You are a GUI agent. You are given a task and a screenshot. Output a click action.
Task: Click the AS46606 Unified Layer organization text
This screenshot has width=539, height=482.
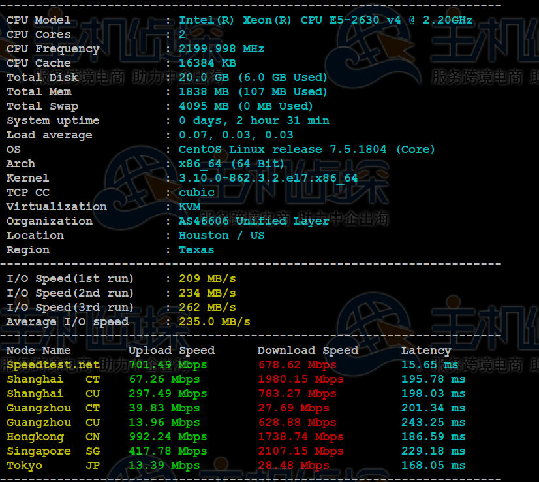(x=254, y=221)
